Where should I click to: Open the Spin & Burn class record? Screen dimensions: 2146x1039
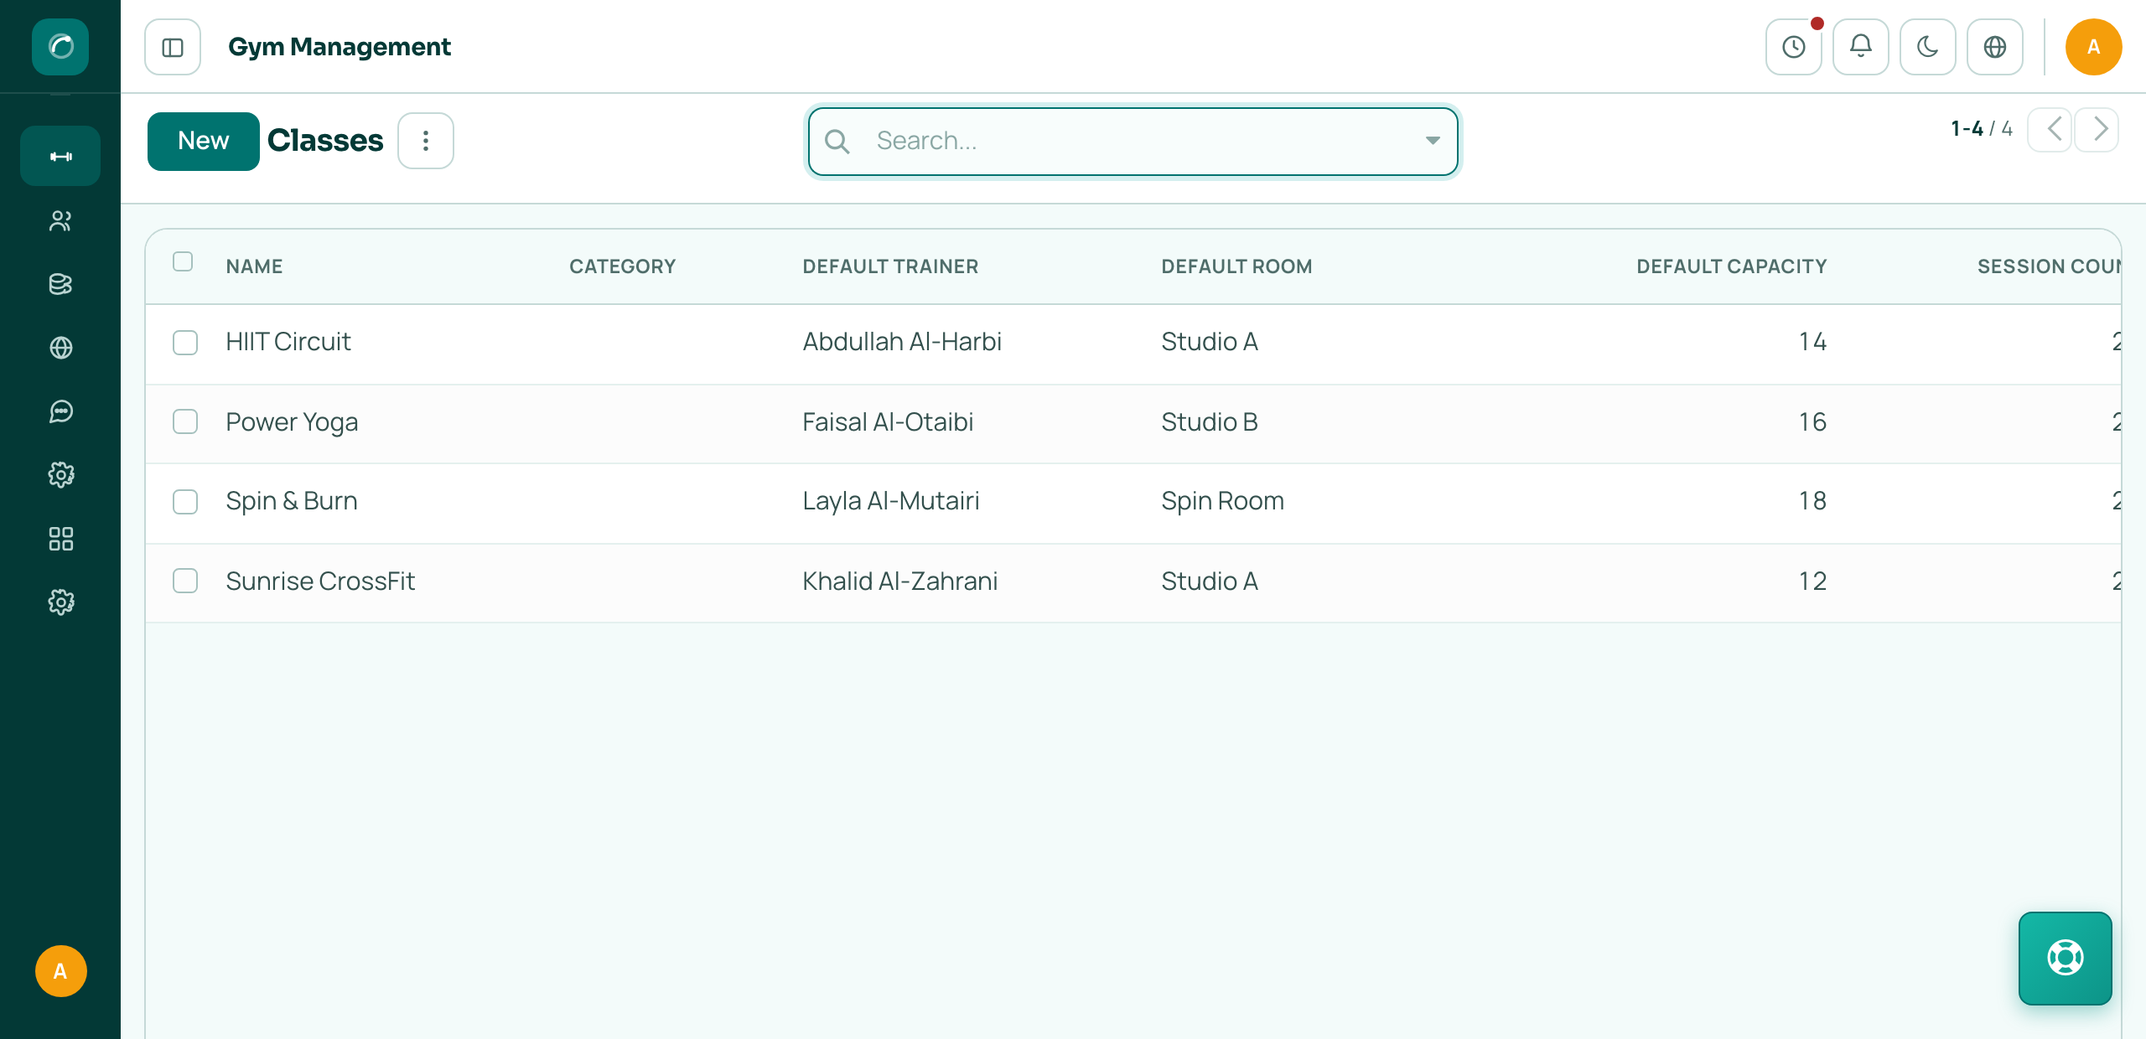tap(292, 501)
